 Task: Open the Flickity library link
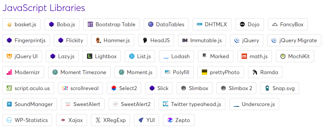pos(70,40)
